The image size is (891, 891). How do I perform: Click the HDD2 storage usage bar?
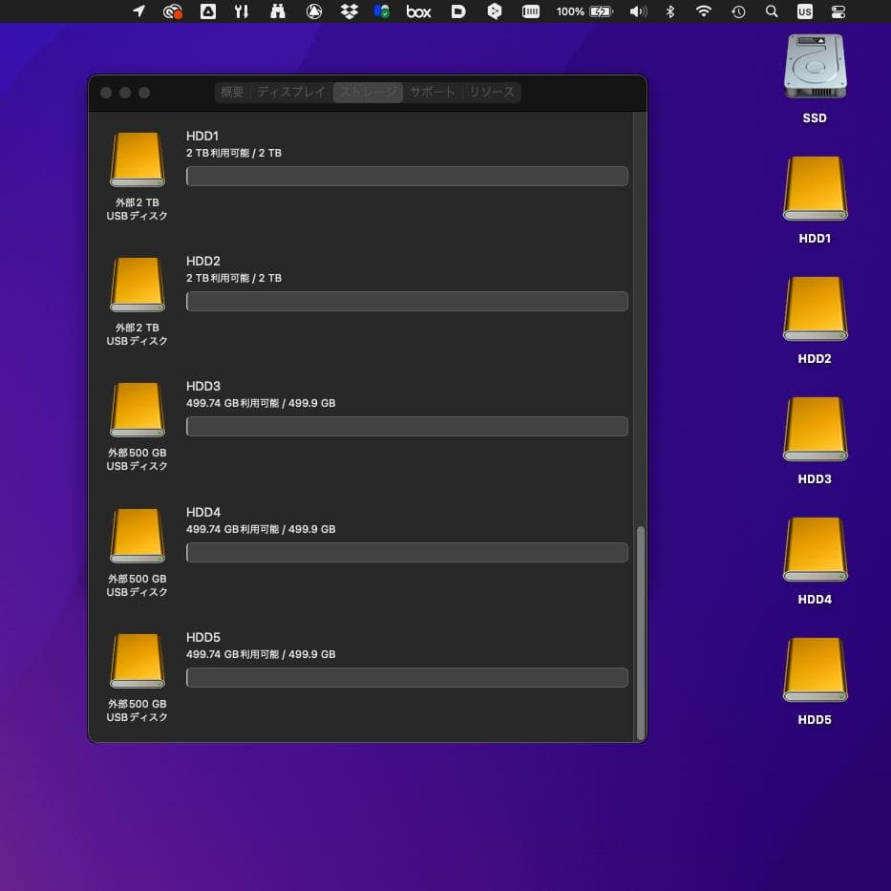pos(407,301)
